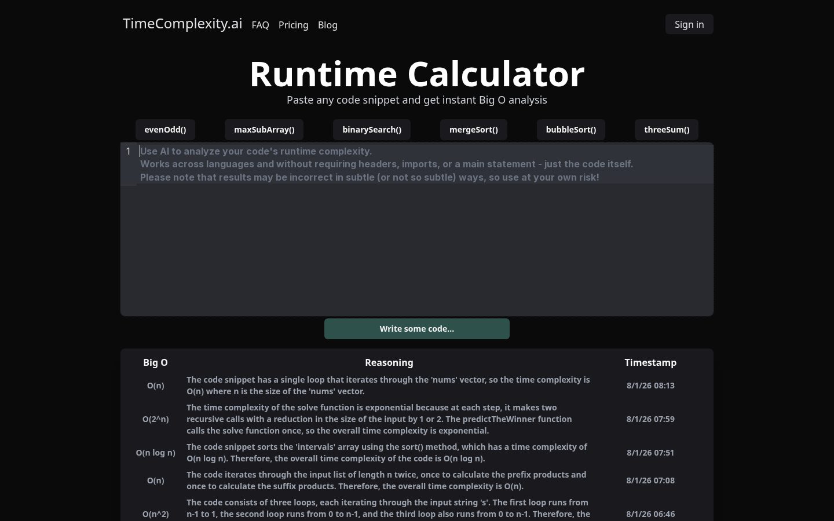This screenshot has height=521, width=834.
Task: Open the TimeComplexity.ai home link
Action: pos(182,24)
